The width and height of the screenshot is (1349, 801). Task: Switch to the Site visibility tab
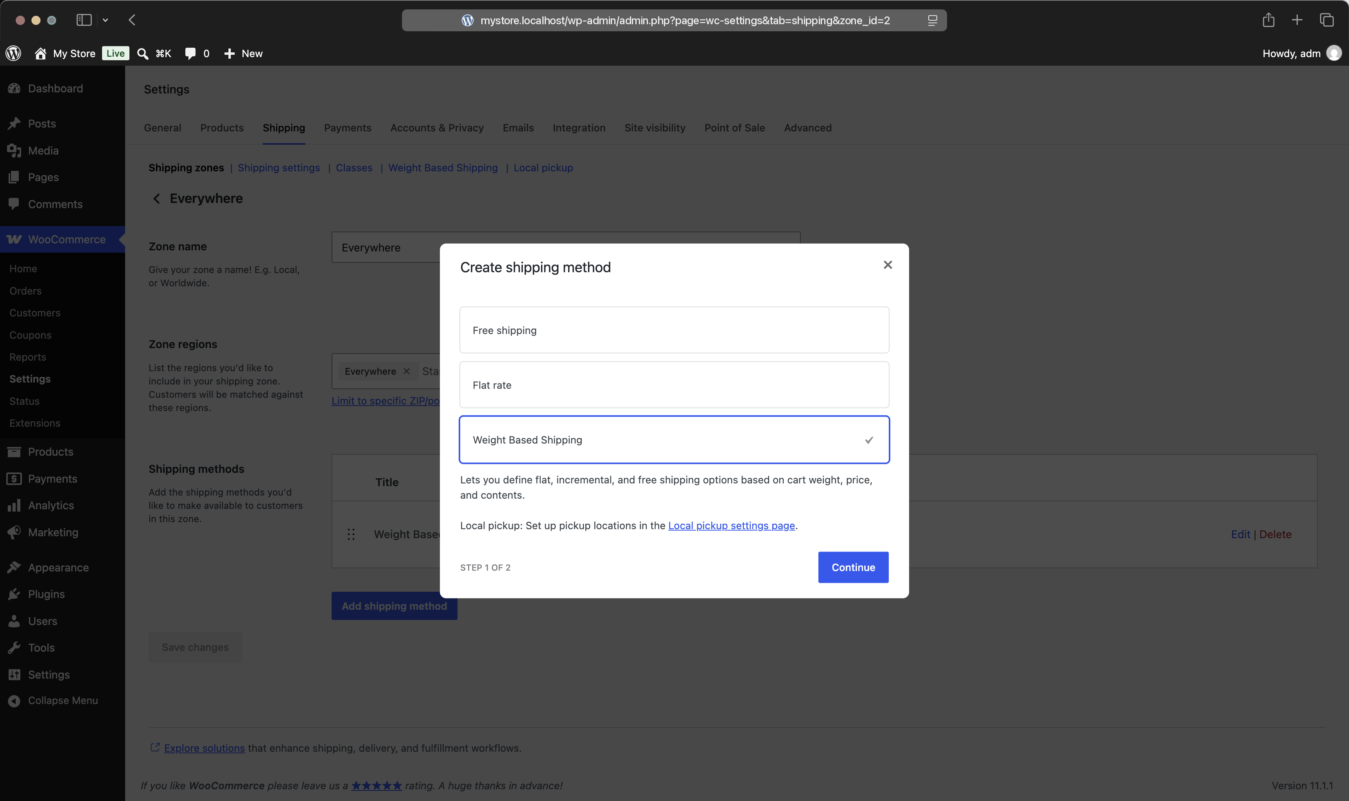[x=655, y=128]
